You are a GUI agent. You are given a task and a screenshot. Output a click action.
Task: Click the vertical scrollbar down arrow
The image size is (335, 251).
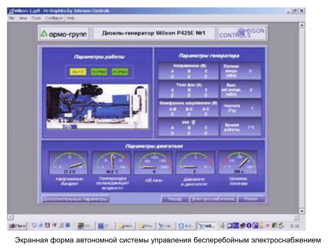302,211
